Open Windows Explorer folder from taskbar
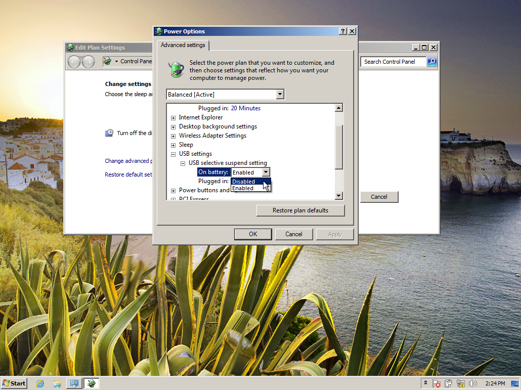 point(57,383)
